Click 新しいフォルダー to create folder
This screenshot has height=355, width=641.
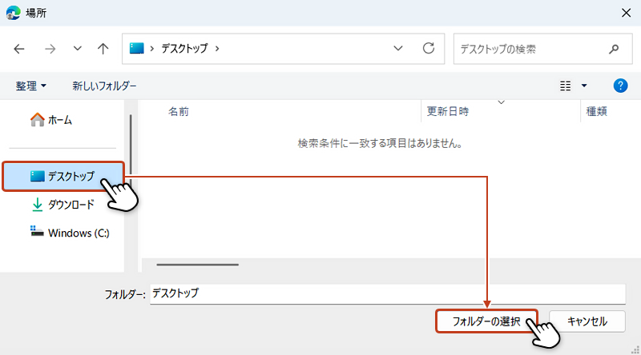(x=104, y=86)
